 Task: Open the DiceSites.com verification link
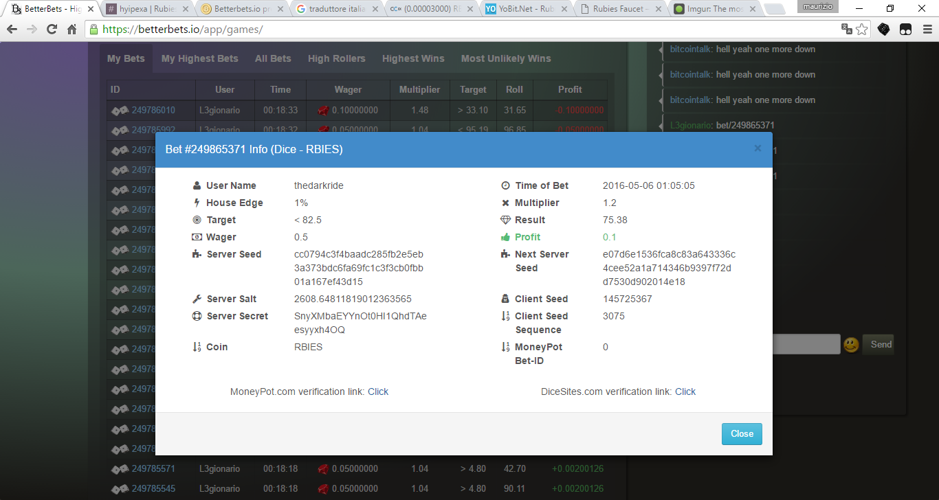(685, 391)
